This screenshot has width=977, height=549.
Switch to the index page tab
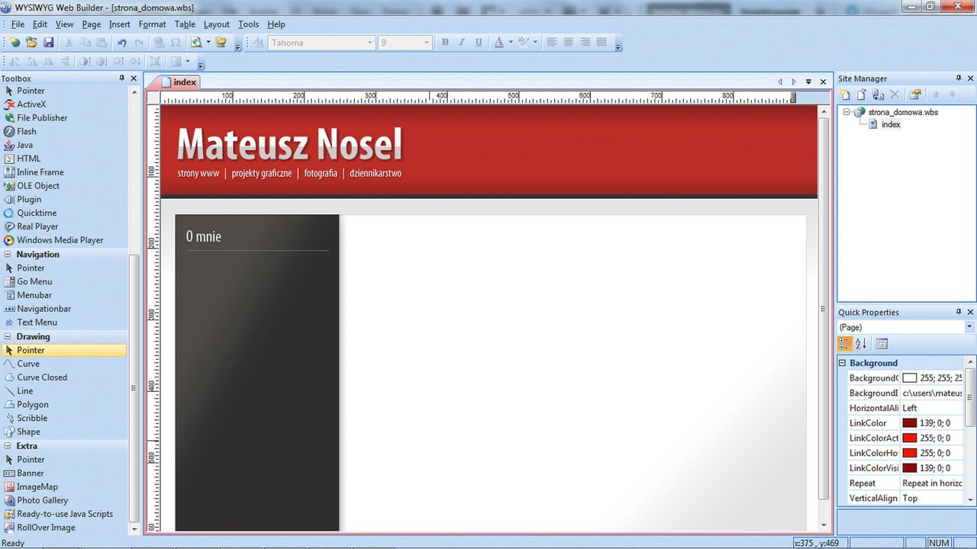[x=180, y=82]
